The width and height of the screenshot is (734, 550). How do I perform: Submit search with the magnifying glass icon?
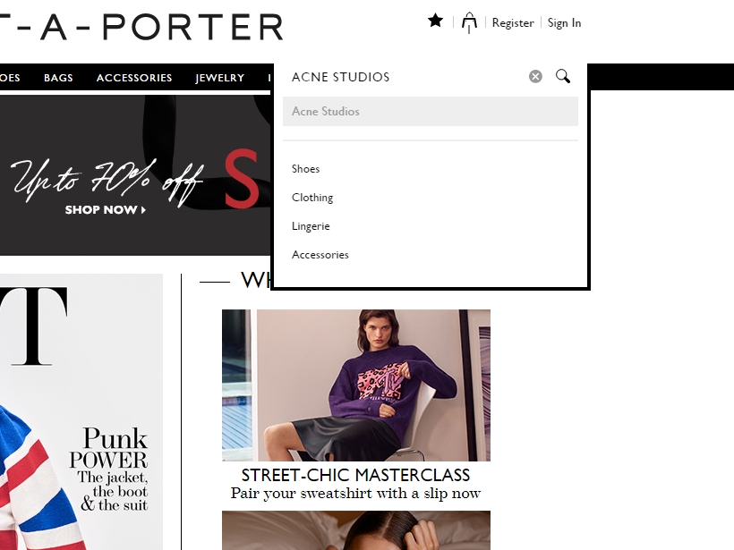point(563,76)
